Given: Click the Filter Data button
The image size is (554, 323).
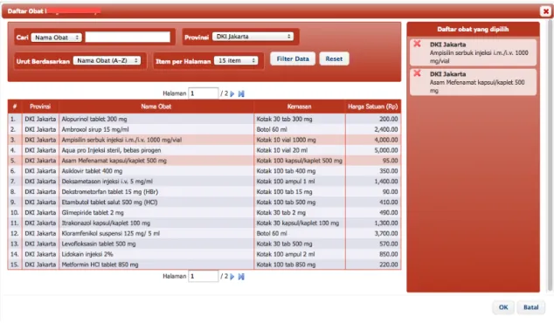Looking at the screenshot, I should pyautogui.click(x=293, y=59).
